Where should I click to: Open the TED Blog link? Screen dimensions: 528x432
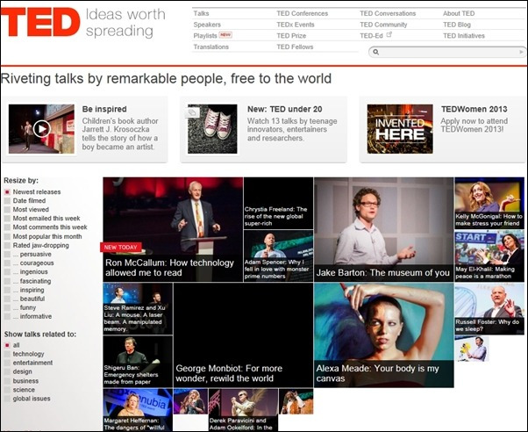pyautogui.click(x=457, y=25)
